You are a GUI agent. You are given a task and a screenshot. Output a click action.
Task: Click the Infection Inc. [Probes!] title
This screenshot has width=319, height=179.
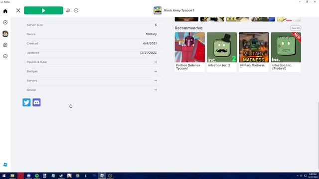point(282,67)
